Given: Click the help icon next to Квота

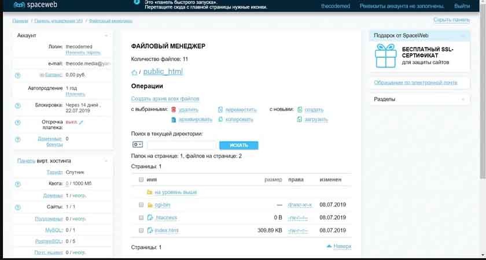Looking at the screenshot, I should pyautogui.click(x=18, y=184).
